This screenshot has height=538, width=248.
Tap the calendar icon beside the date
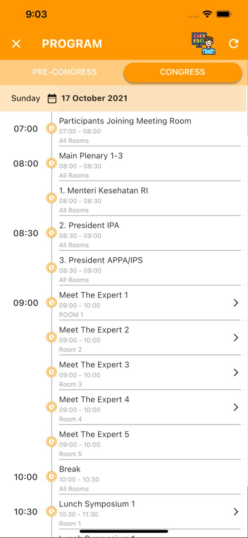pos(52,98)
